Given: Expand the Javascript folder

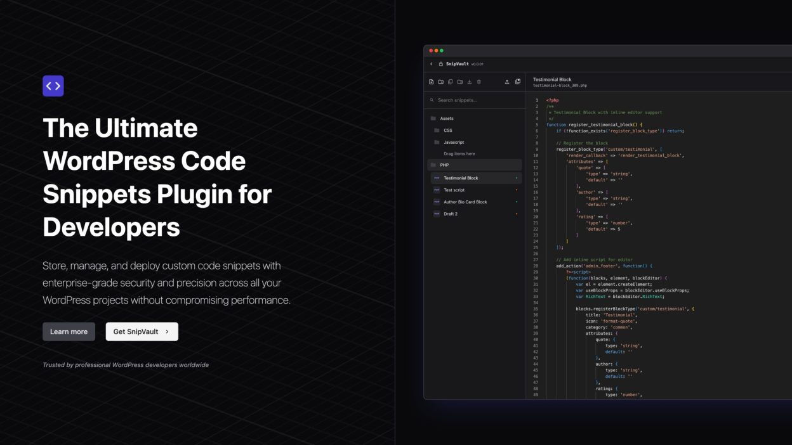Looking at the screenshot, I should (476, 143).
